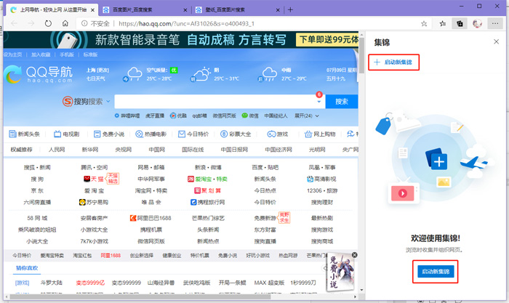The width and height of the screenshot is (509, 303).
Task: Click the top 启动新集锦 link with plus sign
Action: click(x=393, y=62)
